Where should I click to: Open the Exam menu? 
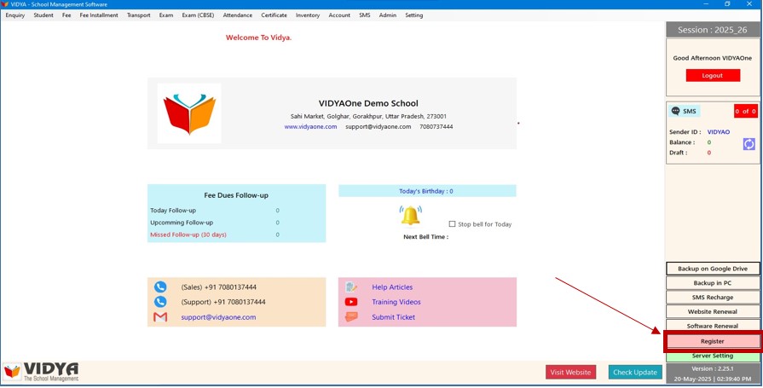coord(166,15)
